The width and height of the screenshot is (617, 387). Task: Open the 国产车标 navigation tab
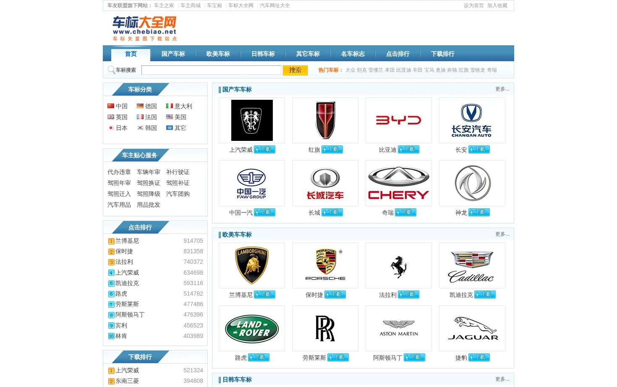pyautogui.click(x=173, y=54)
